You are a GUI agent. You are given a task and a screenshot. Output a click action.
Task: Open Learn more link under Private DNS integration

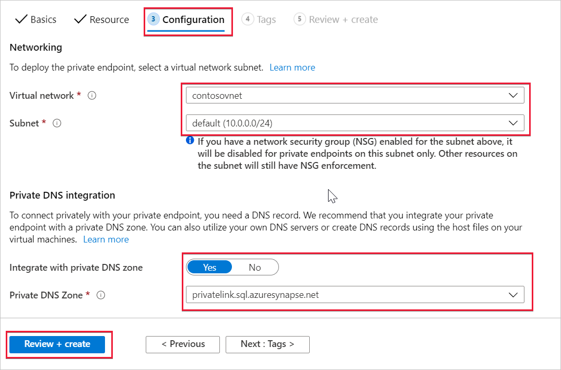pos(106,239)
